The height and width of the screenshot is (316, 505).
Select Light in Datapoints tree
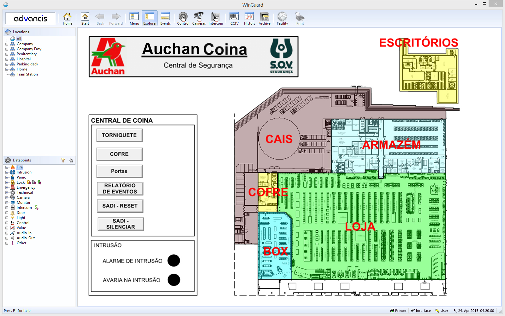pos(21,218)
